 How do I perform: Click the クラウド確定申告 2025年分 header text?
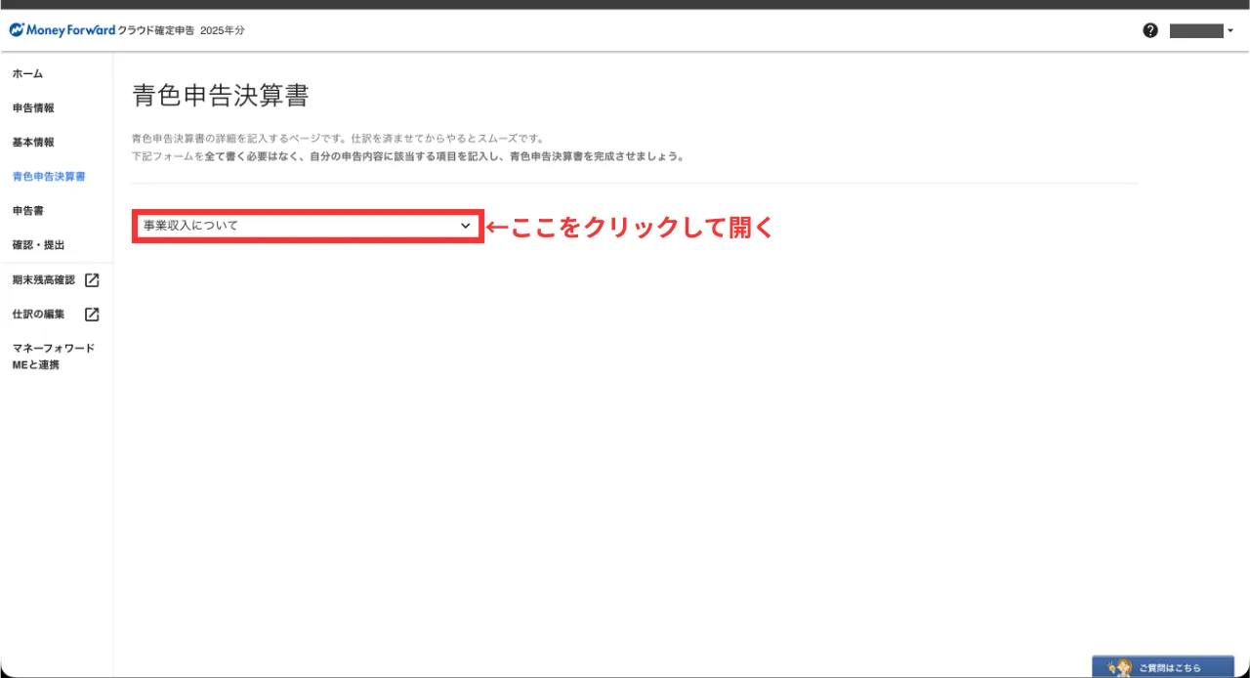click(182, 30)
